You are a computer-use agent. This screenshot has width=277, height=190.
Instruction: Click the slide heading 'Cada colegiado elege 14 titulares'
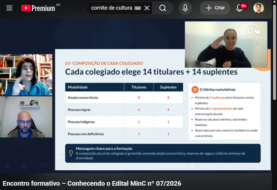pyautogui.click(x=151, y=72)
